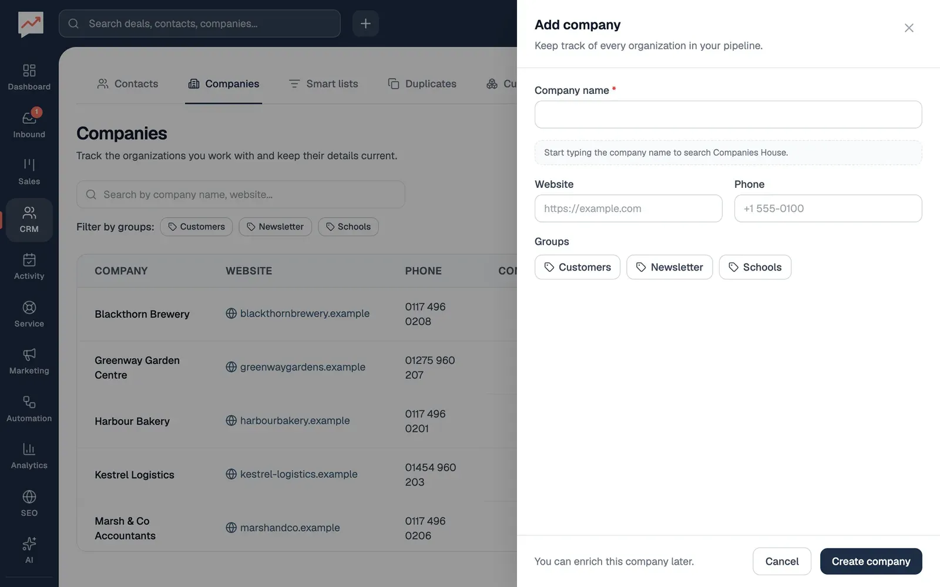Click globe icon beside blackthornbrewery.example
This screenshot has width=940, height=587.
pyautogui.click(x=231, y=313)
